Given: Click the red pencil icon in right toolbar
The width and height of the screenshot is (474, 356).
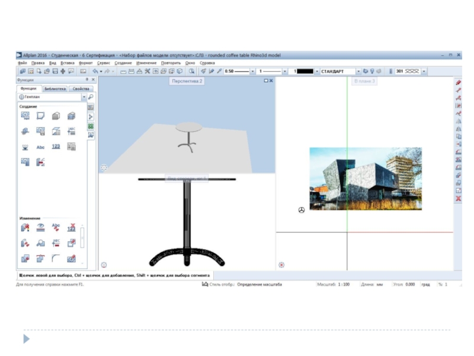Looking at the screenshot, I should [458, 82].
